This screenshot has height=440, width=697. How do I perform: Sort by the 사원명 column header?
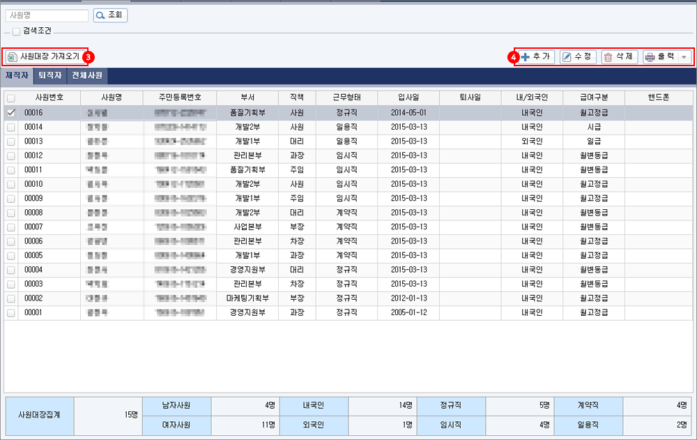point(112,98)
